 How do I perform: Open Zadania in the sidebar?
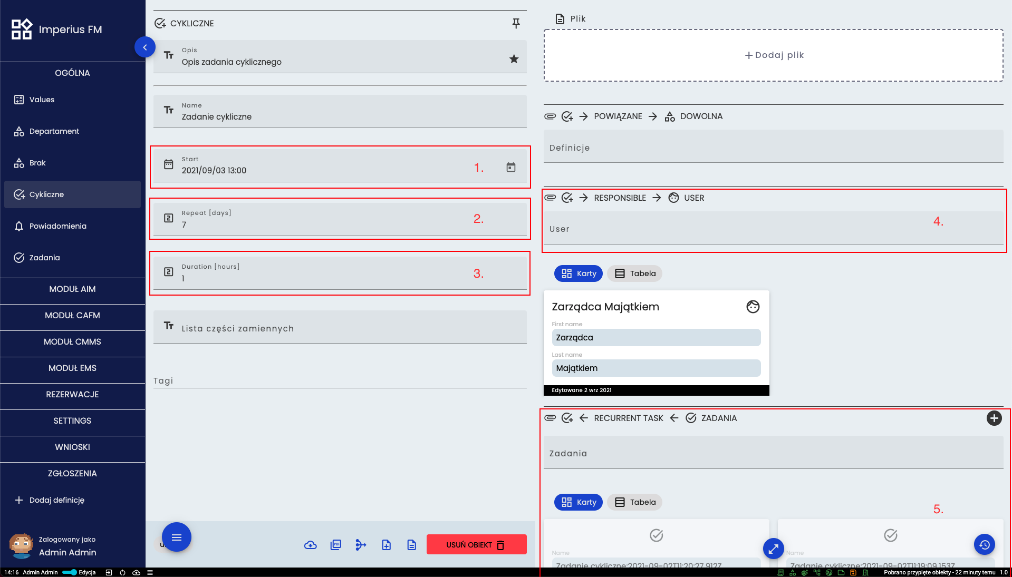(x=72, y=258)
